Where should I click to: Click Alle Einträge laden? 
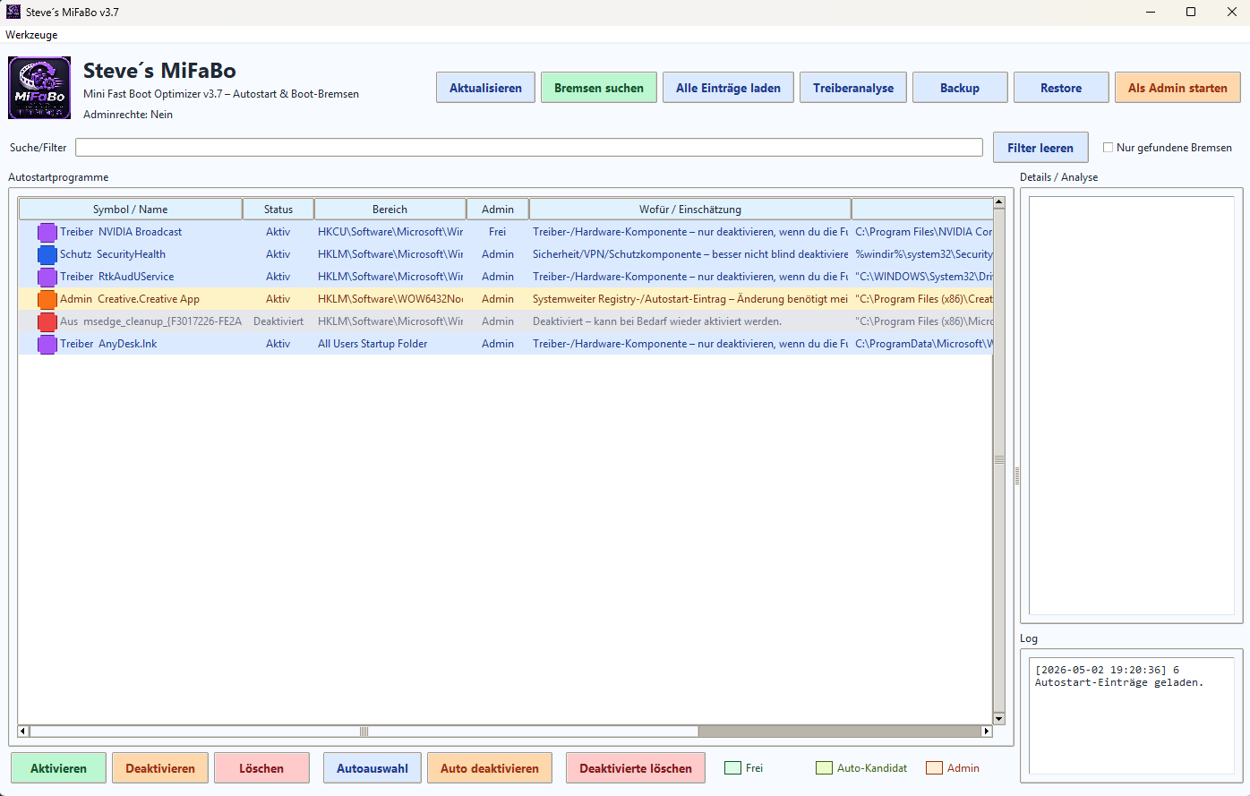click(x=728, y=88)
